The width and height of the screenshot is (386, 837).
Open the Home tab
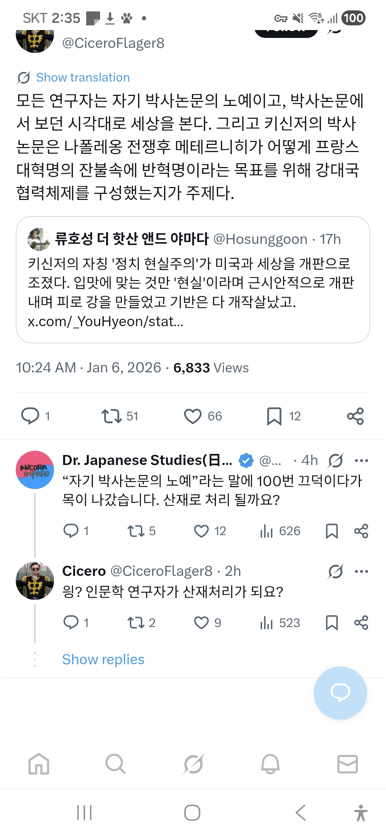(x=39, y=764)
